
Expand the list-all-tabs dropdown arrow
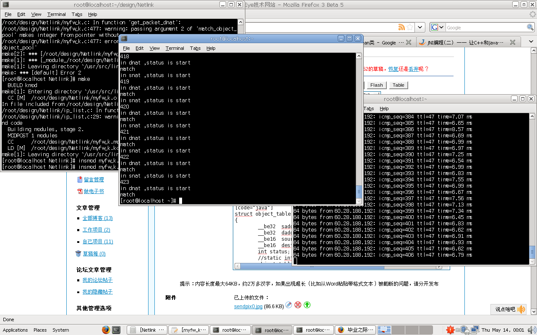531,42
